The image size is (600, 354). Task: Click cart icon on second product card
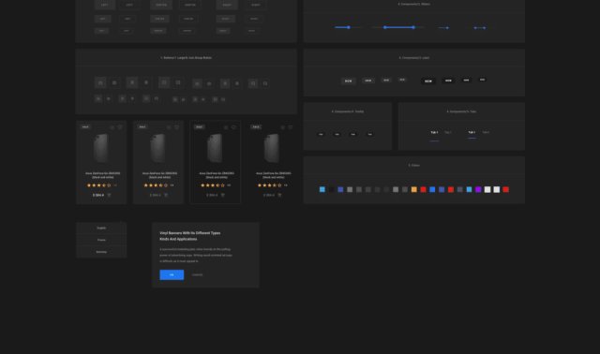[166, 195]
